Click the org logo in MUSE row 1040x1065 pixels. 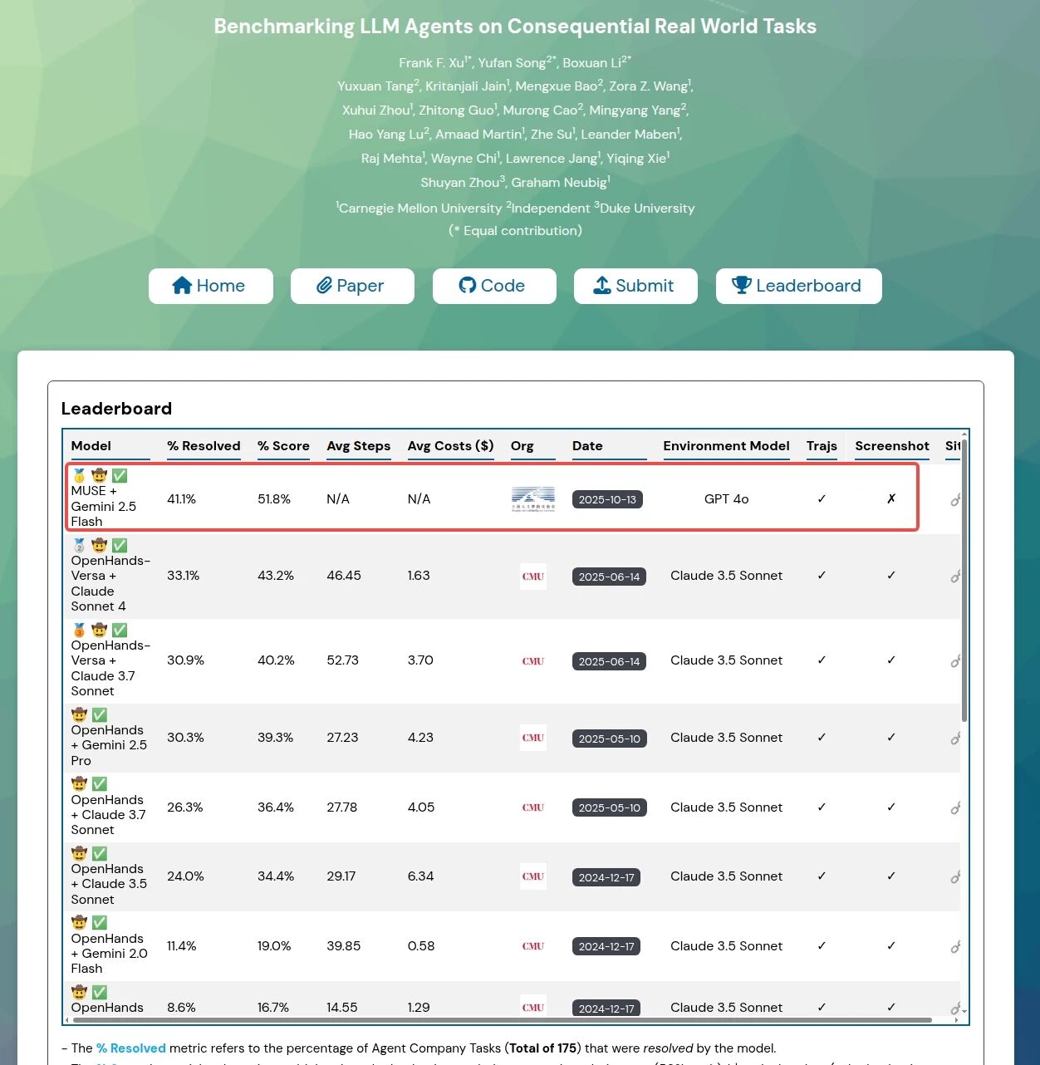[532, 499]
